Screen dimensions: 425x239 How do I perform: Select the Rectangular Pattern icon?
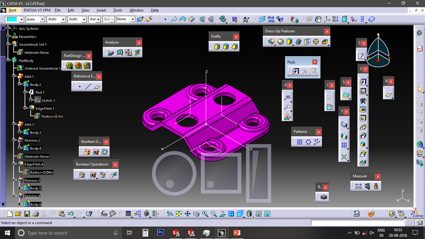299,142
